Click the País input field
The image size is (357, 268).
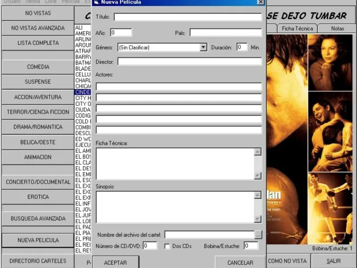click(x=226, y=33)
